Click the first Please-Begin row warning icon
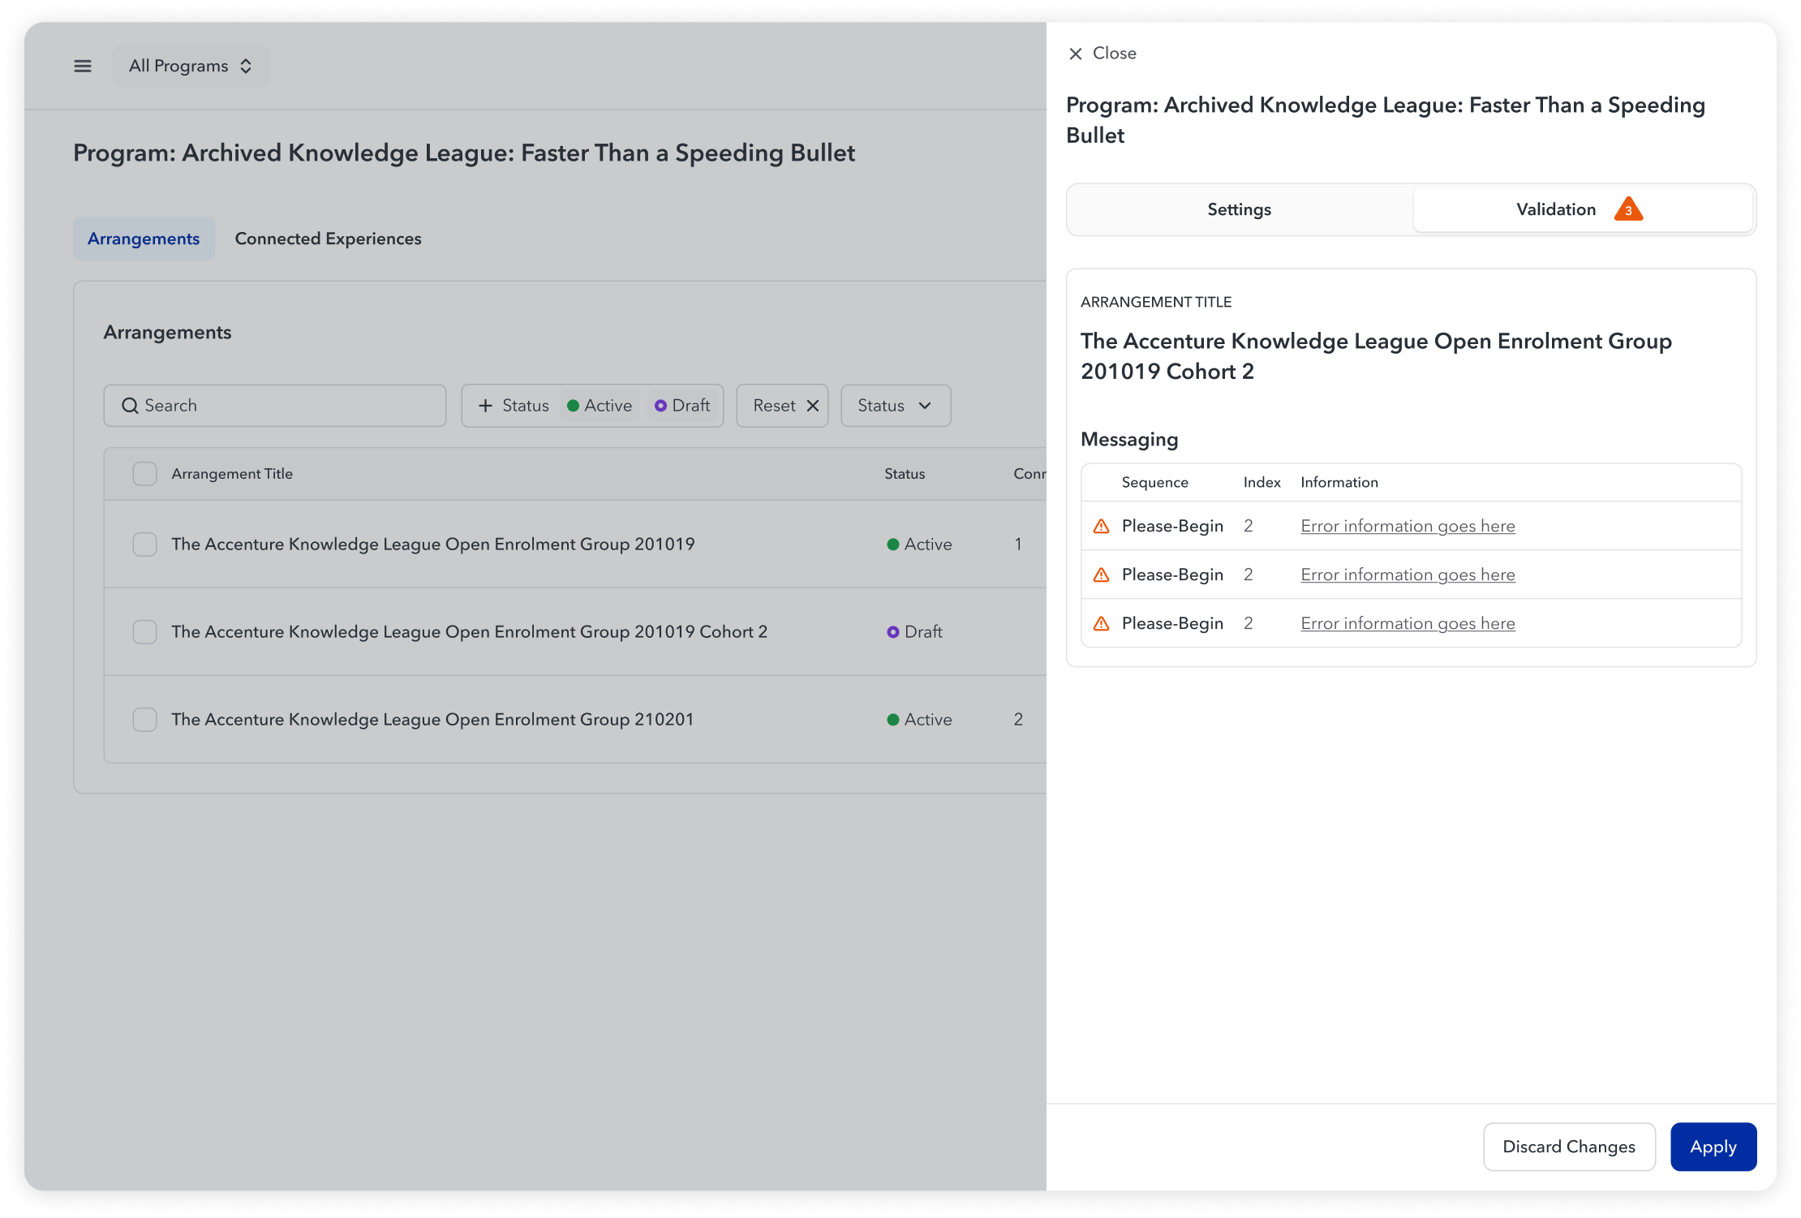Image resolution: width=1801 pixels, height=1218 pixels. click(x=1101, y=527)
